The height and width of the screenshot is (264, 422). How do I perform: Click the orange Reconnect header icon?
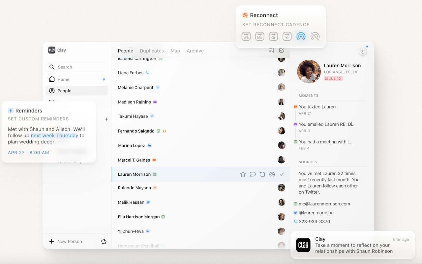245,15
